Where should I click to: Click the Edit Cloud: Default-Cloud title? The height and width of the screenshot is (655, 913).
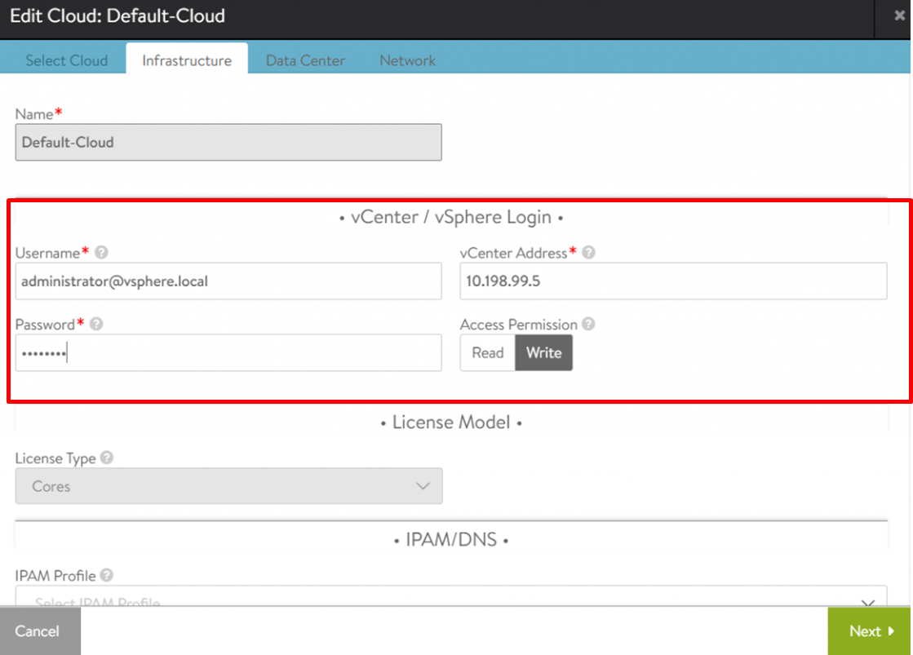pos(117,15)
